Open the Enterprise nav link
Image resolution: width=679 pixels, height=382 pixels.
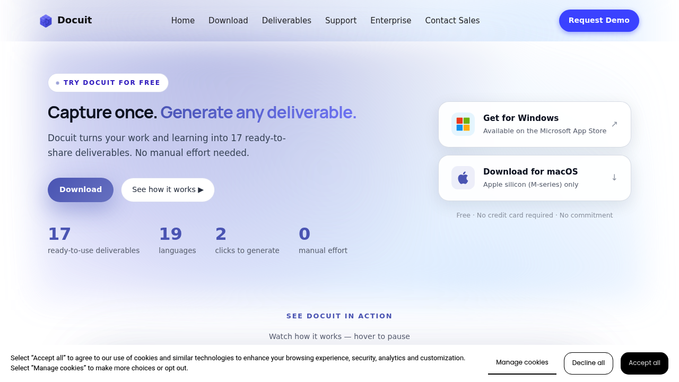pos(391,21)
